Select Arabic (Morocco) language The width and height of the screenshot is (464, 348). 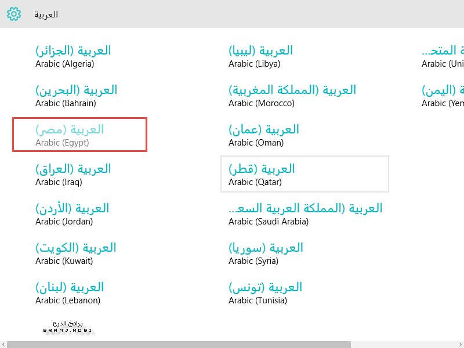pyautogui.click(x=292, y=96)
